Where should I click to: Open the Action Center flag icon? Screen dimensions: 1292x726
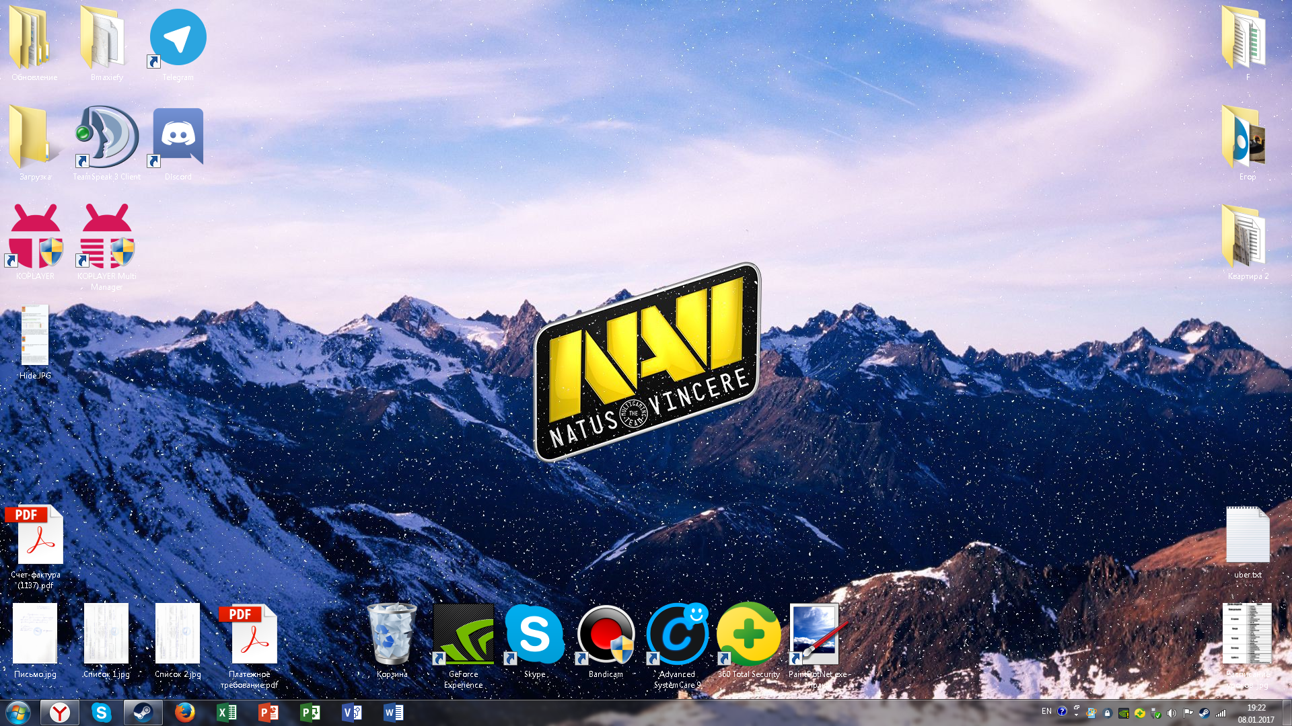(1188, 713)
